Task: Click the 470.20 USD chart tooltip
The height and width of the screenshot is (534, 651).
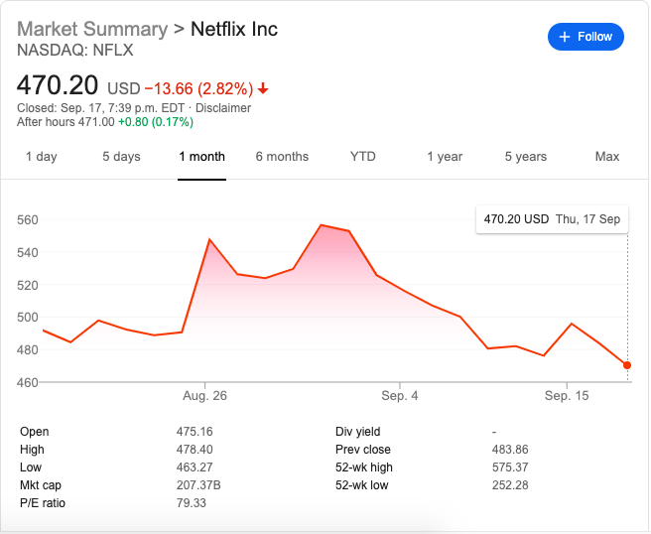Action: [x=552, y=219]
